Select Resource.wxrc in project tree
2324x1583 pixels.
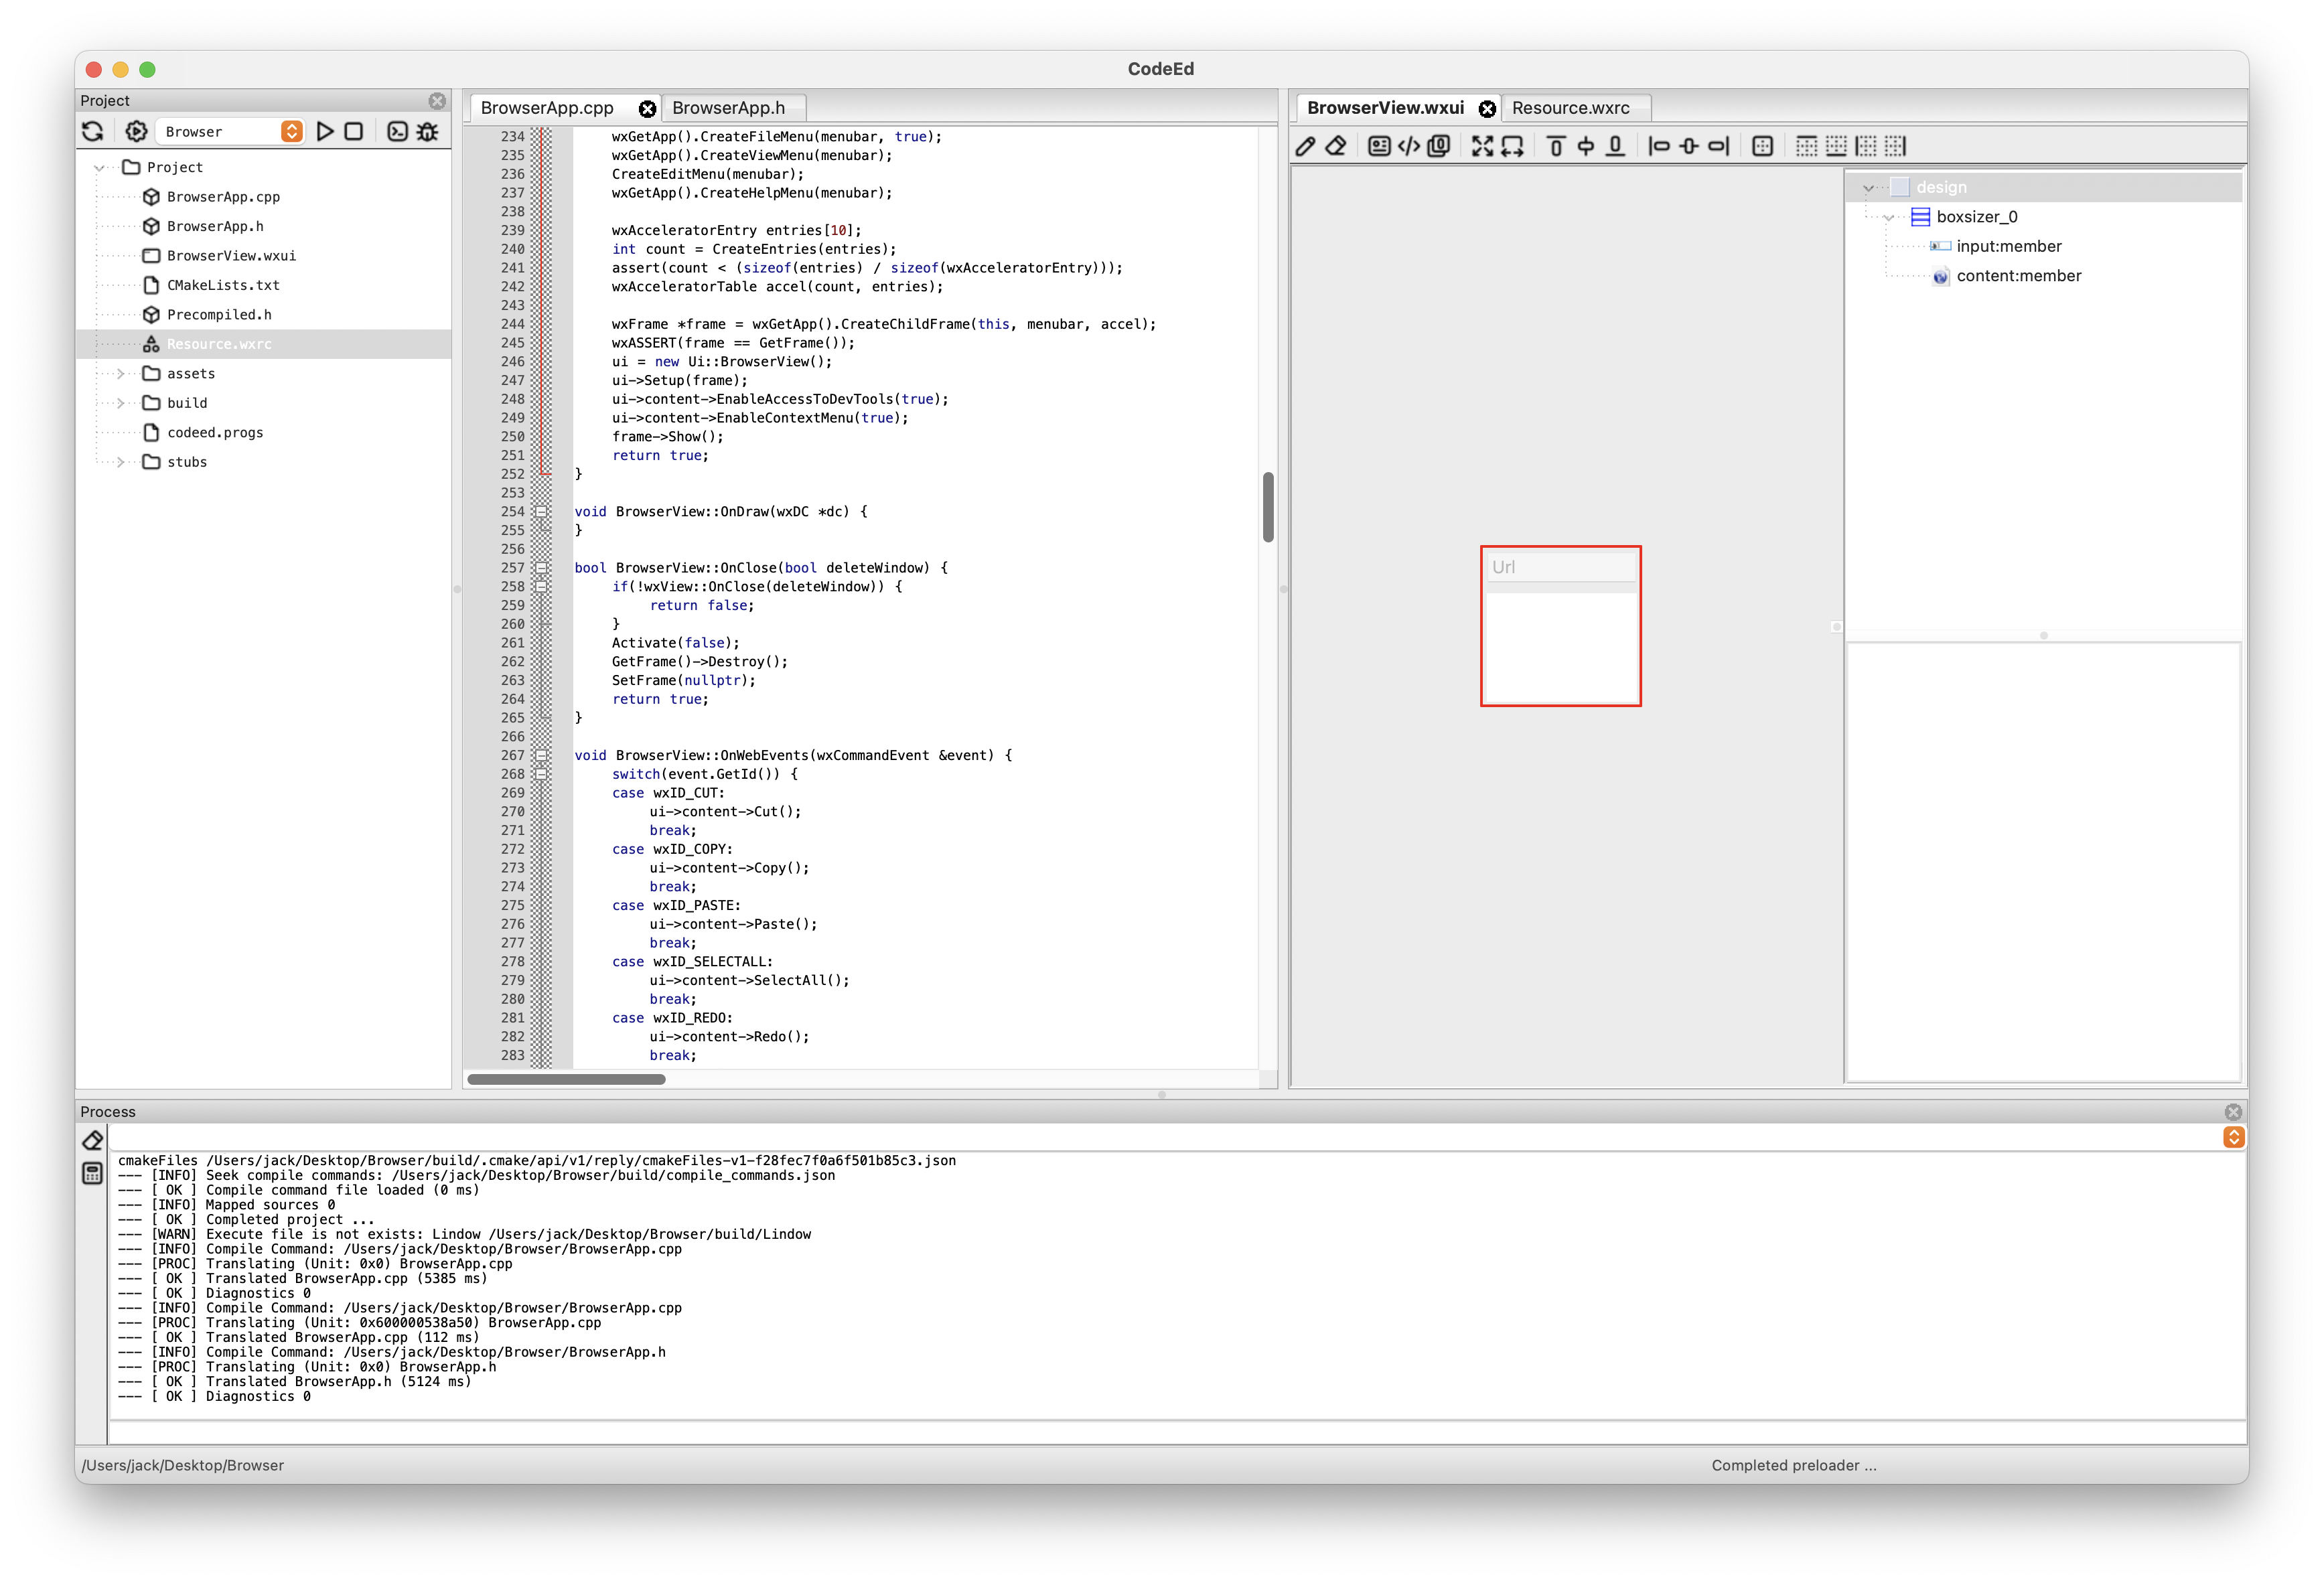(x=219, y=344)
